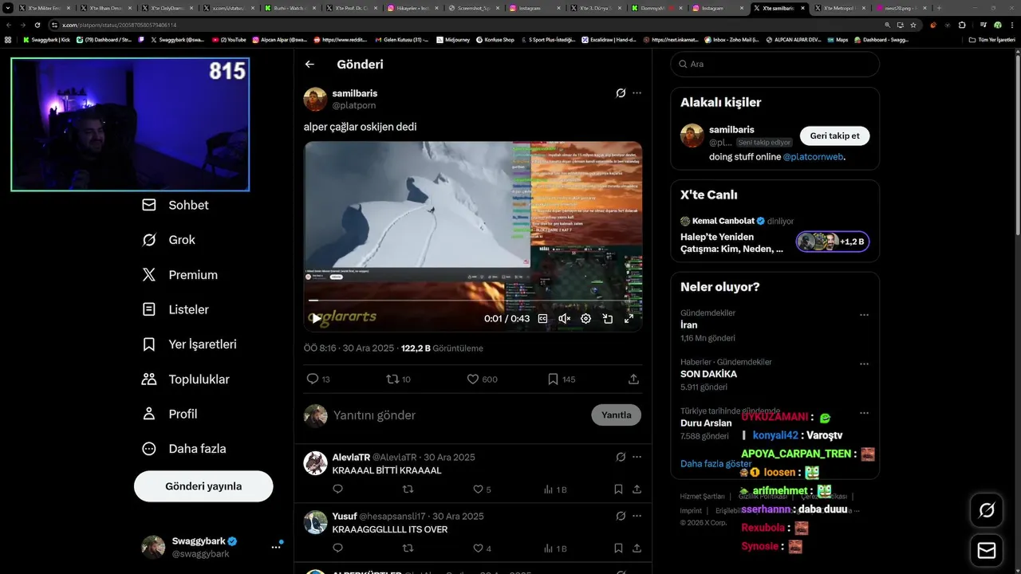This screenshot has width=1021, height=574.
Task: Open Sohbet in the sidebar
Action: point(175,205)
